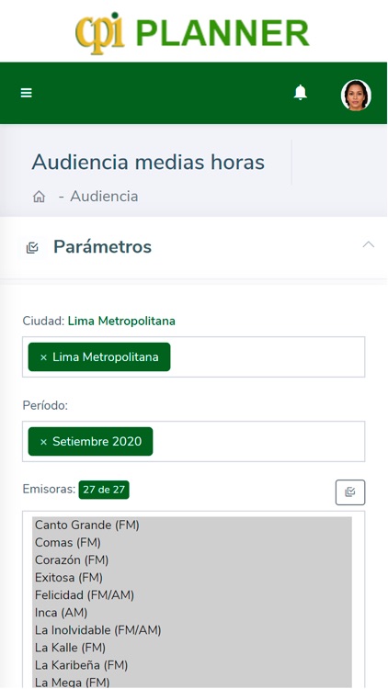Viewport: 388px width, 689px height.
Task: Click the CPI Planner logo
Action: coord(192,33)
